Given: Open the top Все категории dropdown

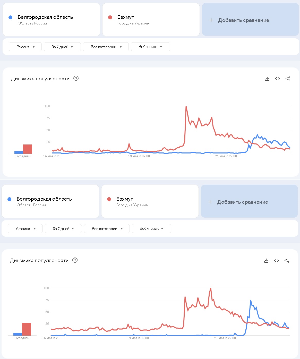Looking at the screenshot, I should coord(106,47).
